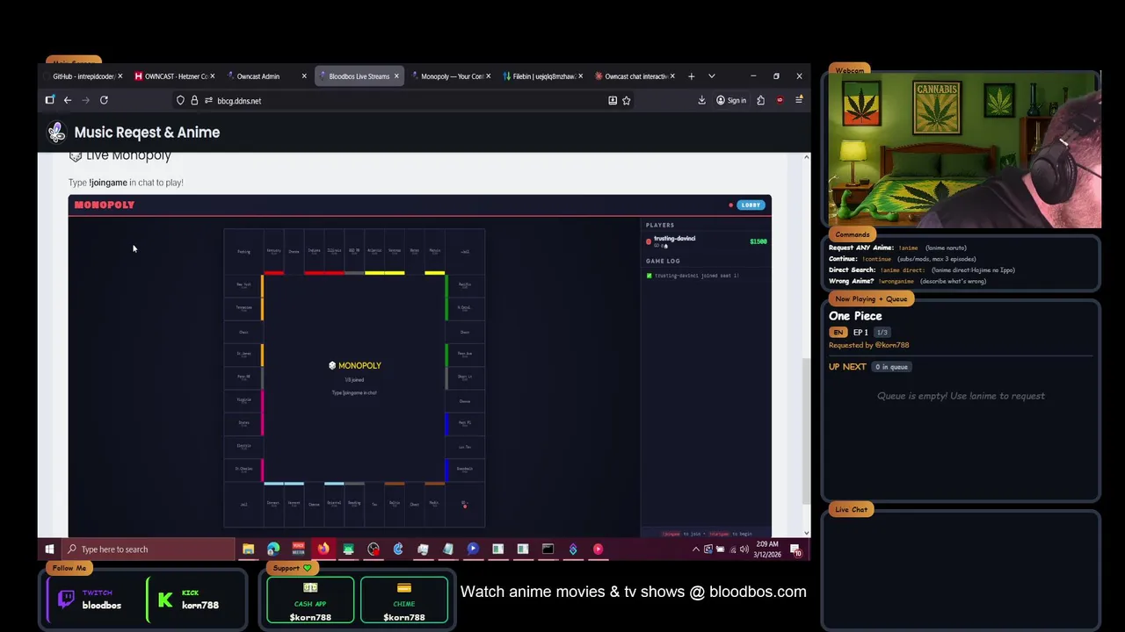Click the bbcg.ddns.net address bar
Screen dimensions: 1125x632
404,100
